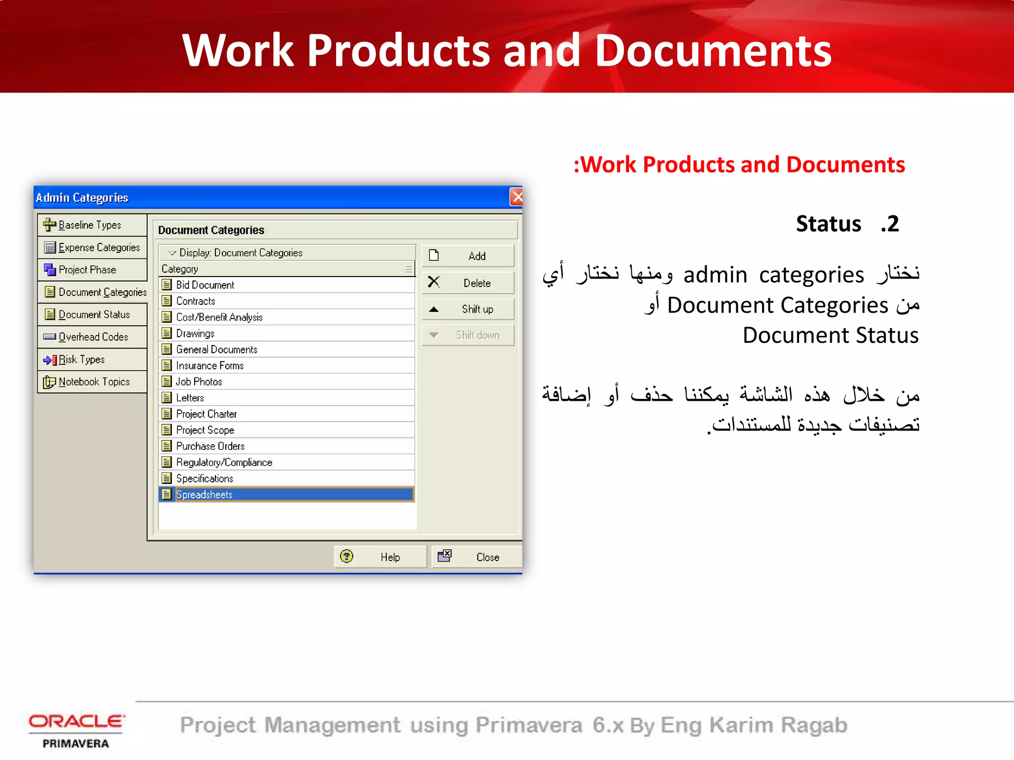Click the Close button window icon

coord(445,556)
